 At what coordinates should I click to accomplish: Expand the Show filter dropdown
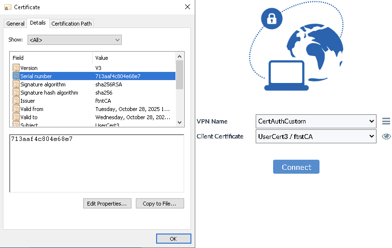[74, 40]
